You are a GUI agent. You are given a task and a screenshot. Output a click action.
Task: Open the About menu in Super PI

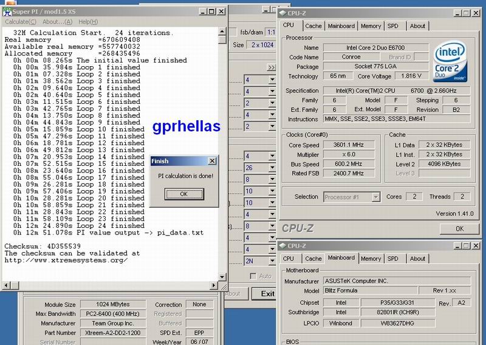point(57,22)
